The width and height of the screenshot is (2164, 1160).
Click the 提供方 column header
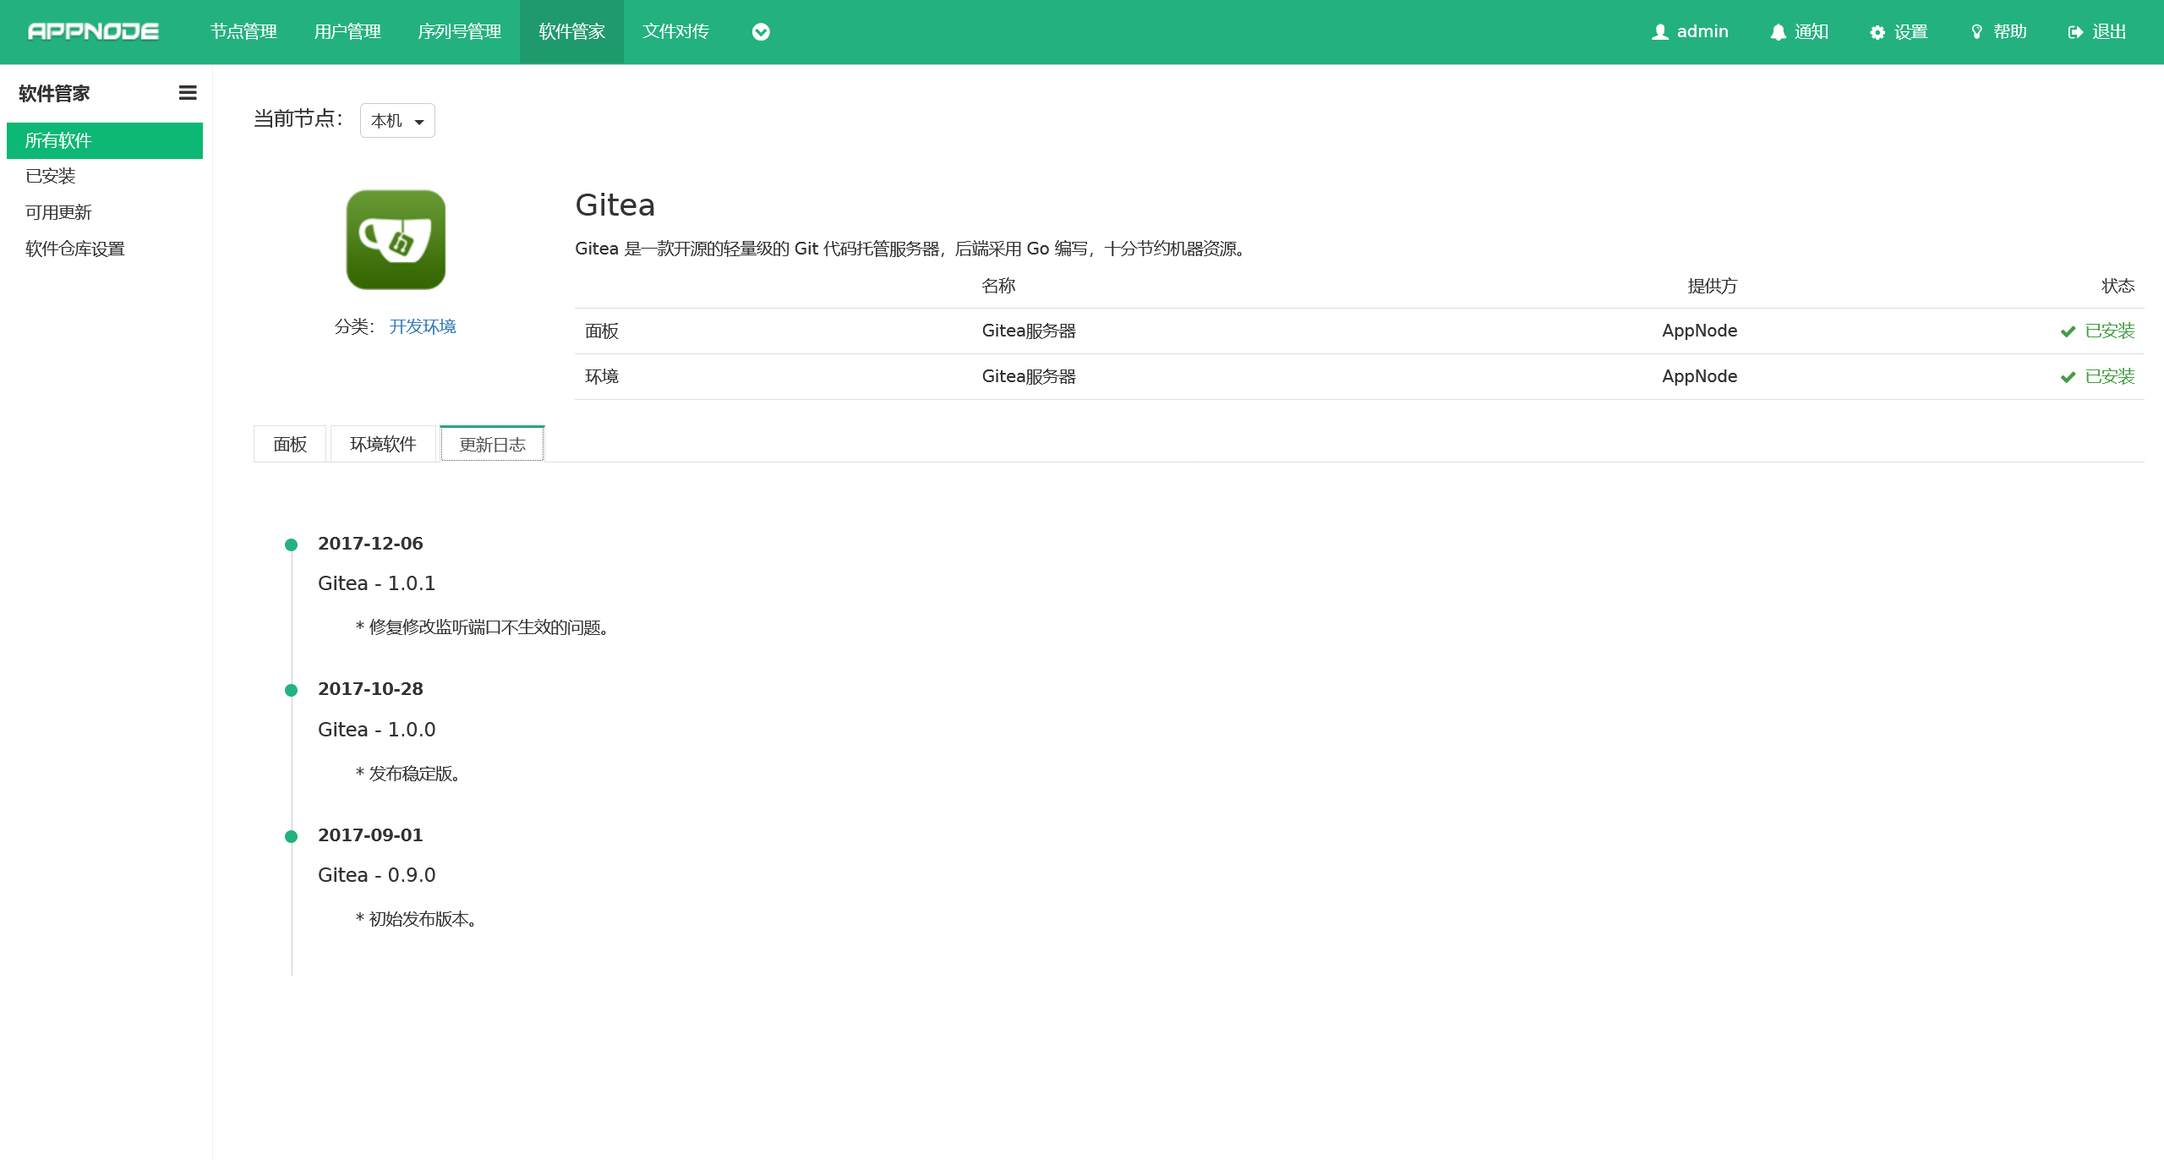click(1713, 286)
